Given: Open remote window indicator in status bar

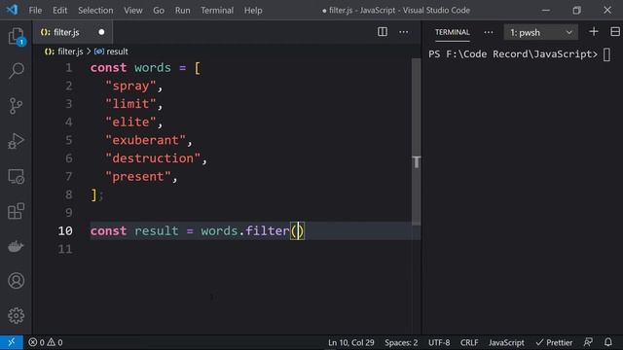Looking at the screenshot, I should (x=12, y=342).
